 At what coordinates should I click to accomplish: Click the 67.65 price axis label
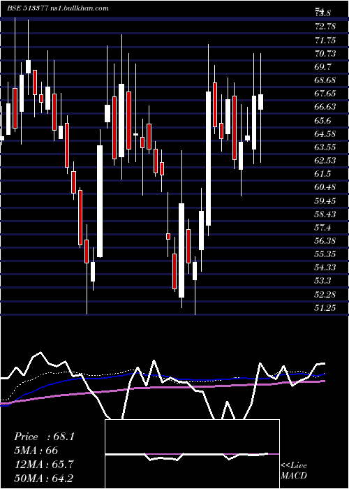tap(325, 94)
